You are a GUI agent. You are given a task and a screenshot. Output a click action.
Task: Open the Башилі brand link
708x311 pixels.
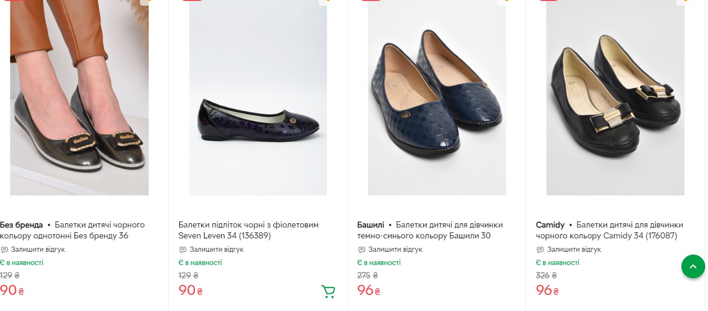click(x=371, y=225)
